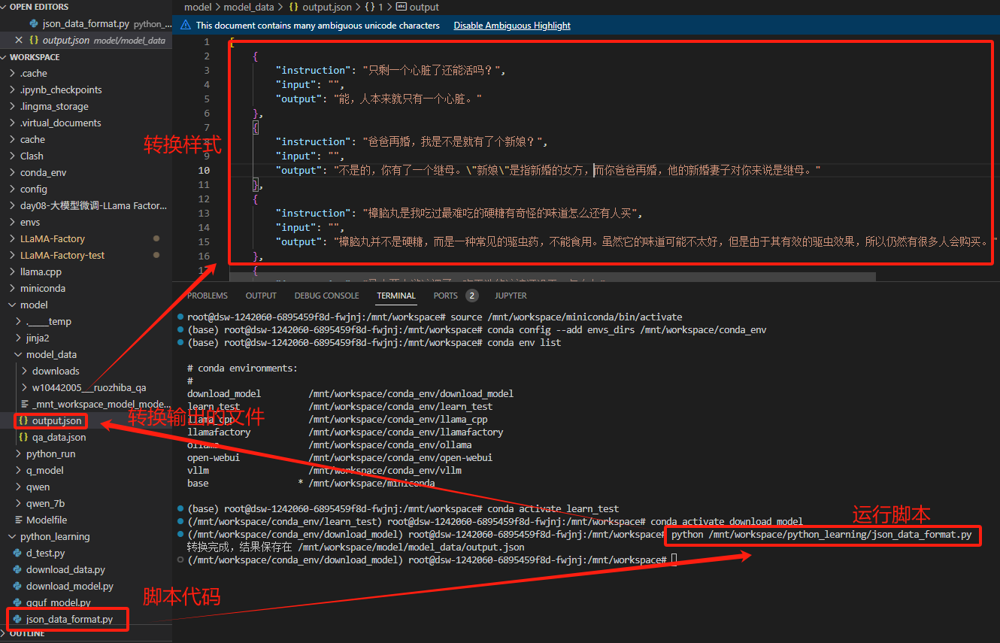Expand the conda_env folder
This screenshot has height=643, width=1000.
point(43,172)
